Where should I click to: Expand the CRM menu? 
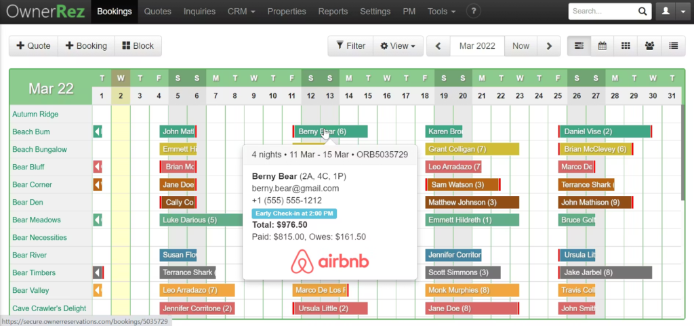tap(241, 12)
